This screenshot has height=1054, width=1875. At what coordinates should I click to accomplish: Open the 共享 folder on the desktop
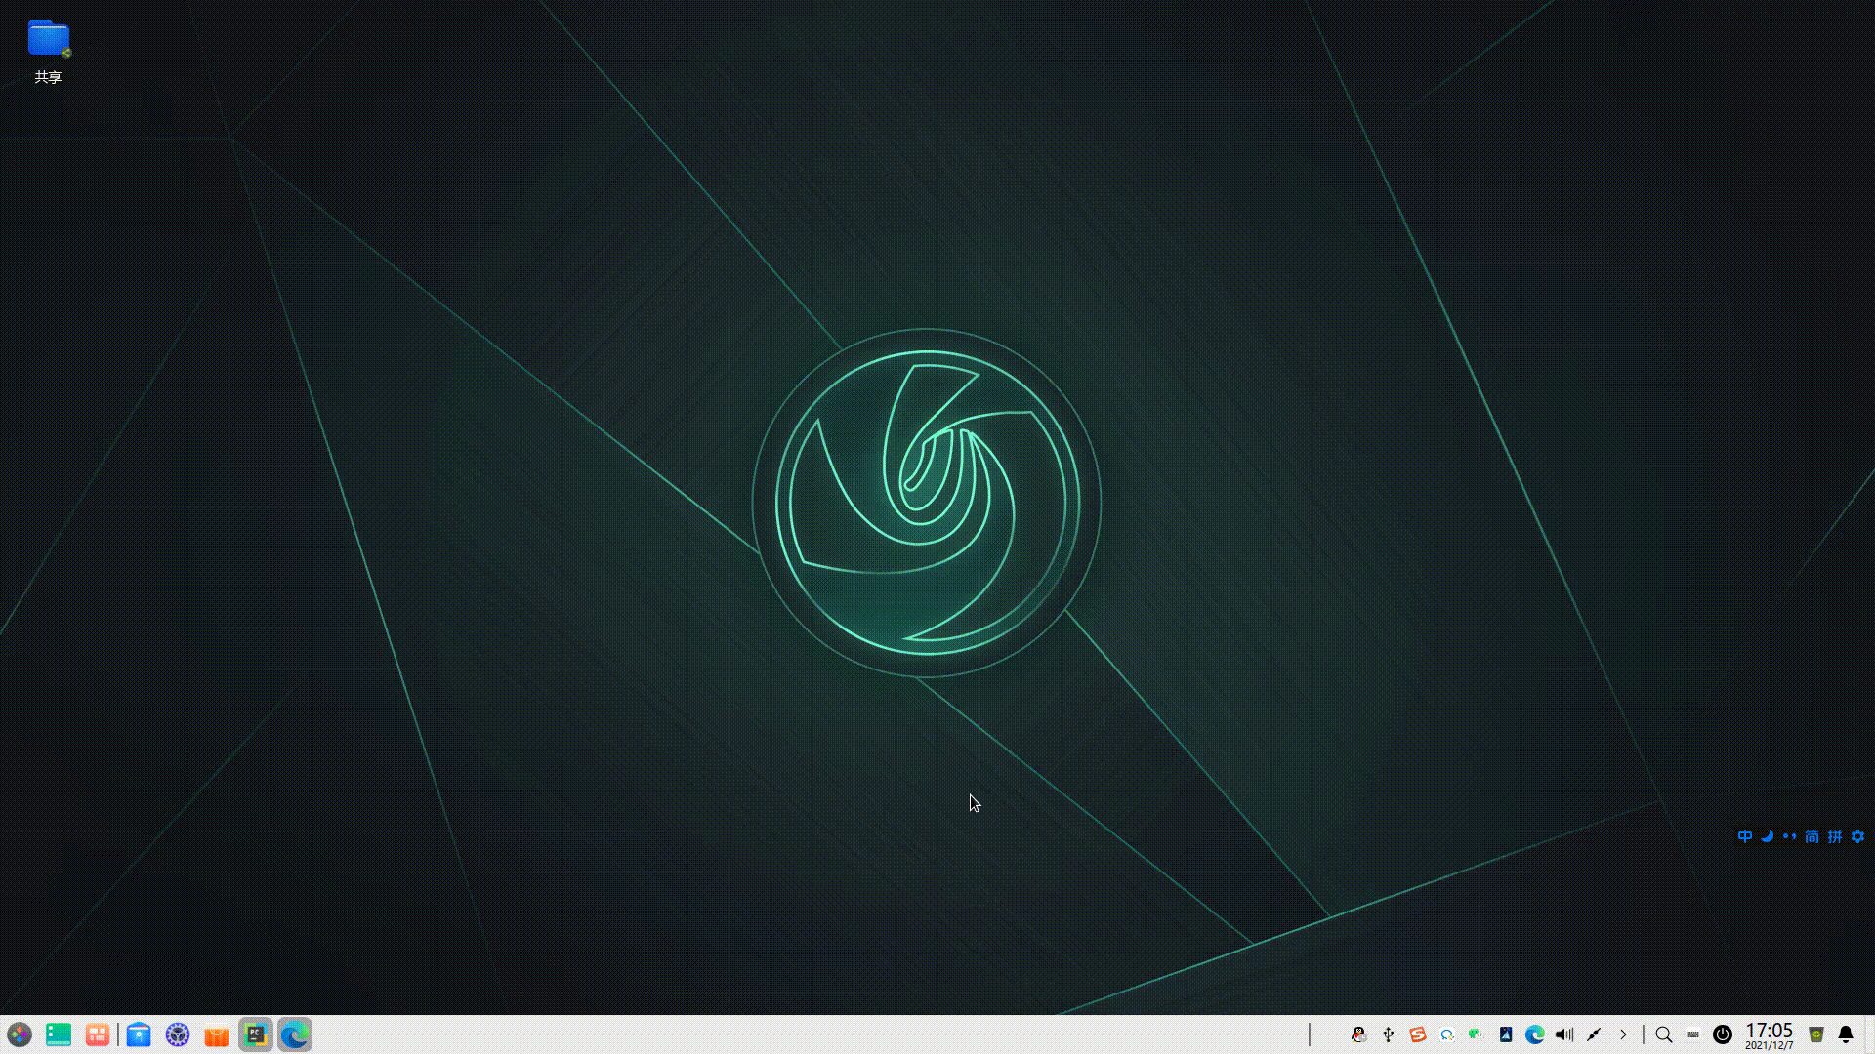[x=47, y=44]
